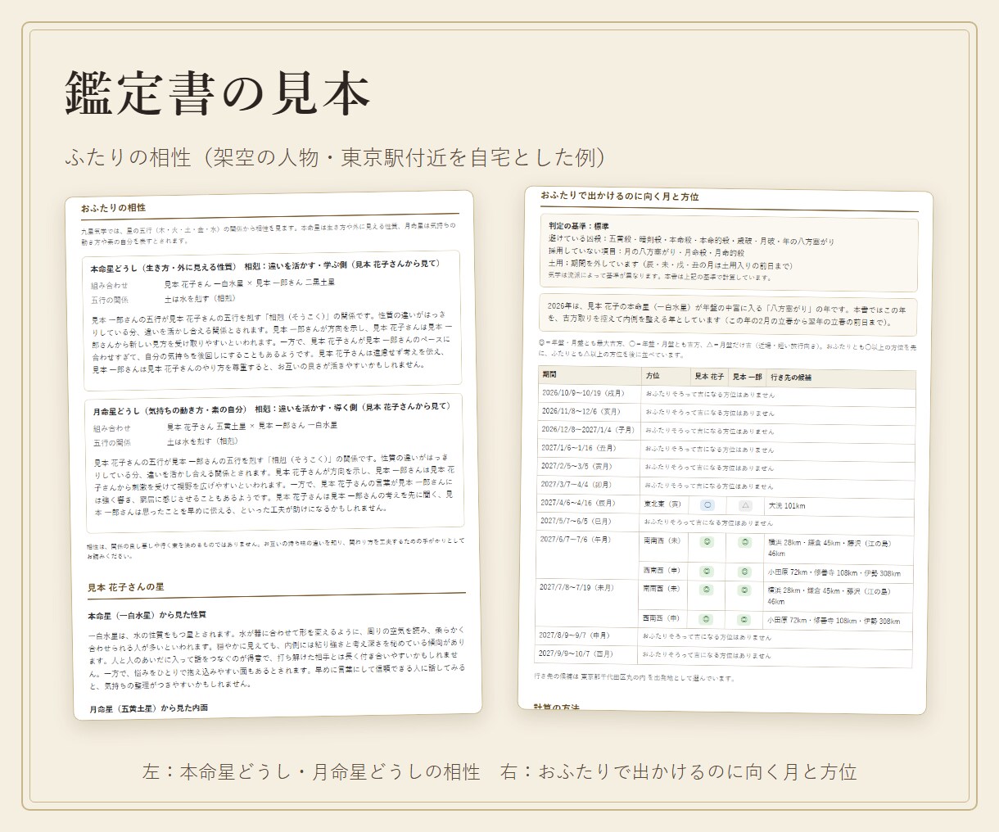Click the 見本 花子 column header

(709, 377)
